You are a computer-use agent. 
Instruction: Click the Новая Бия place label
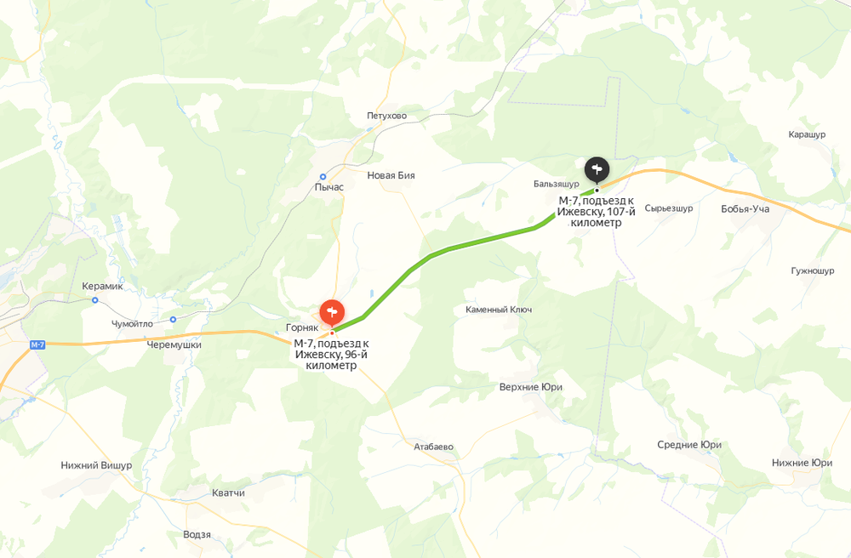pyautogui.click(x=391, y=175)
